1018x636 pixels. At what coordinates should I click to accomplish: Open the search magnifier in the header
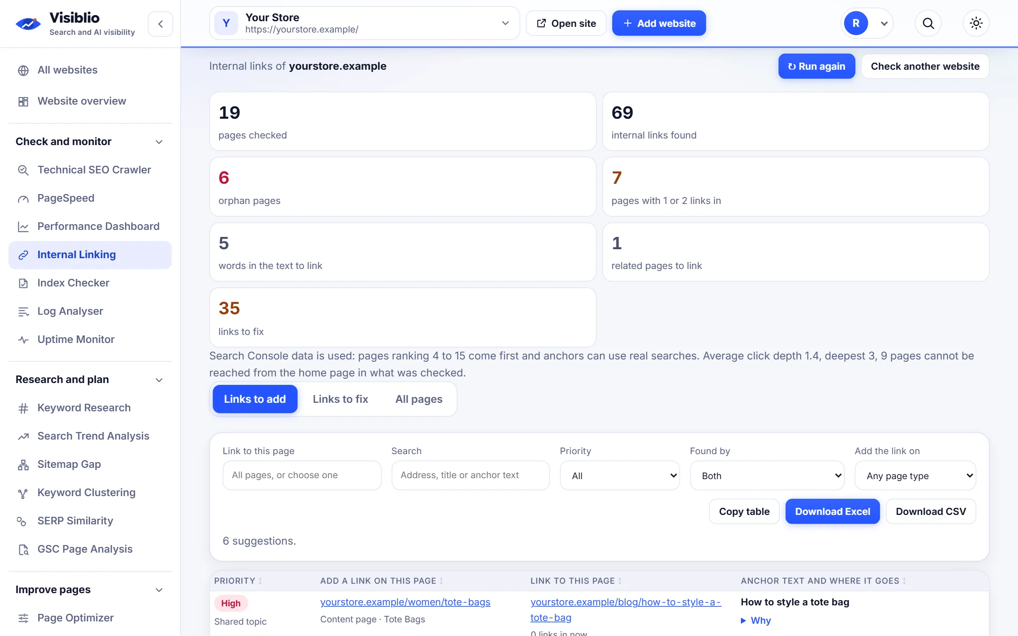[928, 23]
